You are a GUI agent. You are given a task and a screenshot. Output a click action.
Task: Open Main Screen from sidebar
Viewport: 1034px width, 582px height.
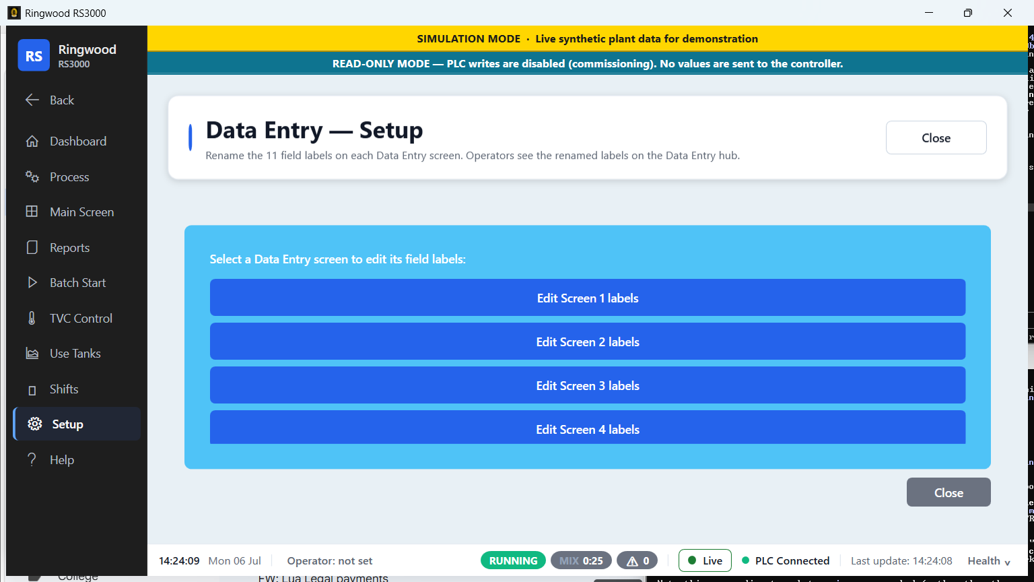click(77, 212)
